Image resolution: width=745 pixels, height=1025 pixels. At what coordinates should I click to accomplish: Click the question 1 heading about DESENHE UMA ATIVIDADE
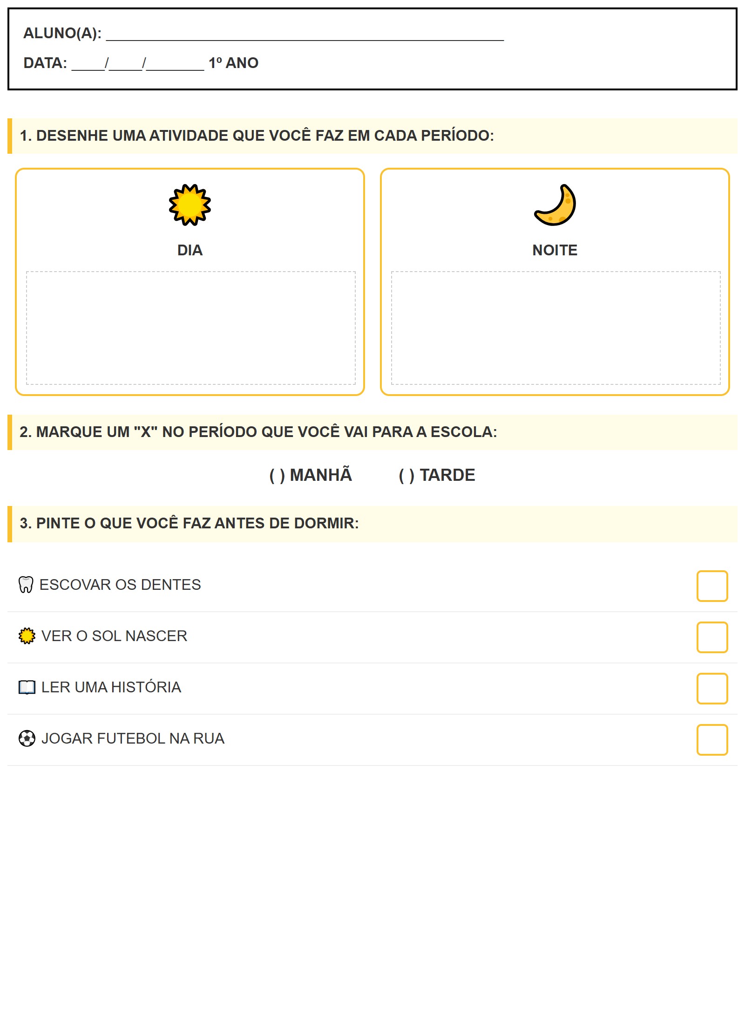[x=257, y=136]
